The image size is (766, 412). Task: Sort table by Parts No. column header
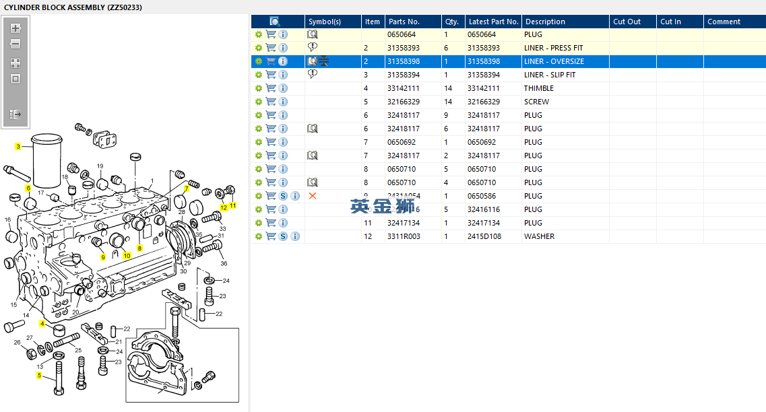(x=404, y=22)
